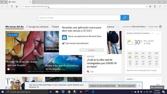Open a new tab with plus icon
This screenshot has width=167, height=94.
[34, 2]
